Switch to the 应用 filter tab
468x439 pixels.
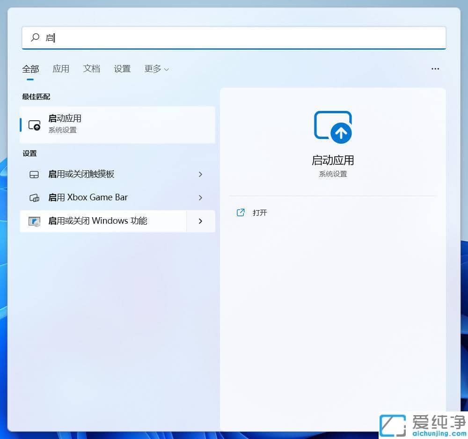(61, 69)
